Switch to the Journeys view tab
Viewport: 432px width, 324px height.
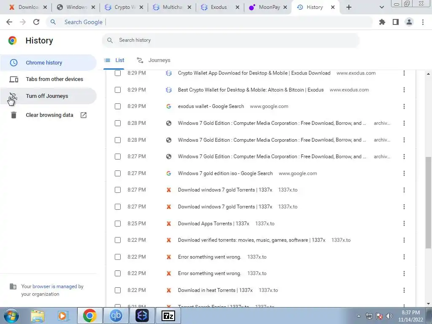tap(154, 60)
